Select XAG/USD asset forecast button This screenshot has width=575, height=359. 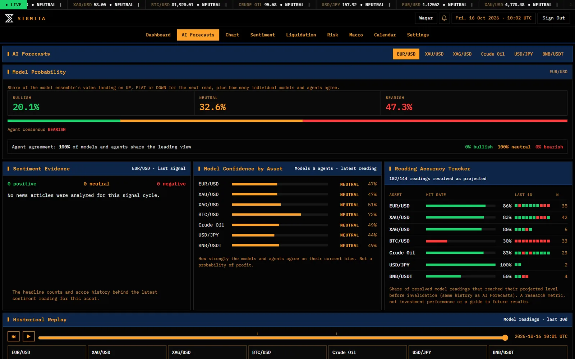tap(462, 54)
